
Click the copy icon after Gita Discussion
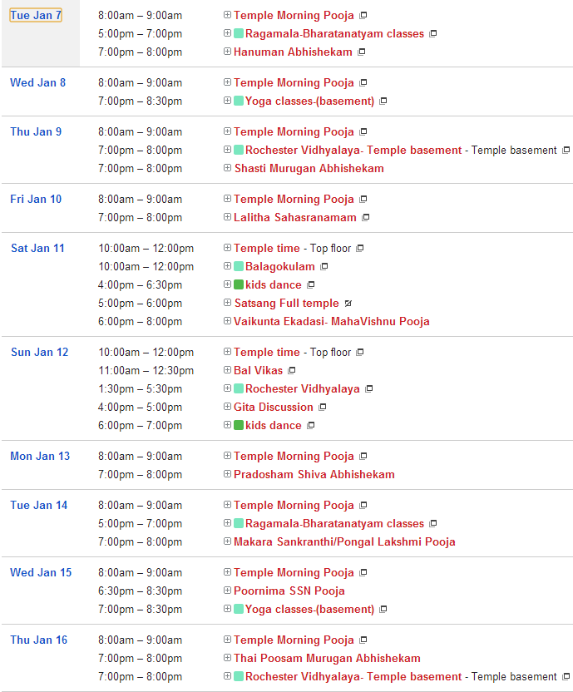(x=323, y=408)
